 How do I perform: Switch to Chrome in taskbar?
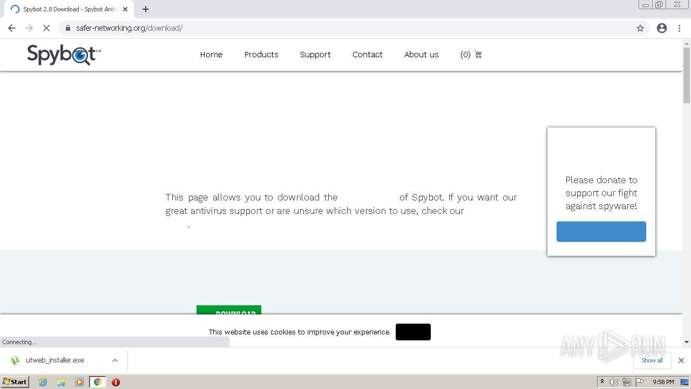(x=98, y=382)
